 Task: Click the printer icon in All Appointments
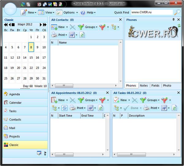72,108
